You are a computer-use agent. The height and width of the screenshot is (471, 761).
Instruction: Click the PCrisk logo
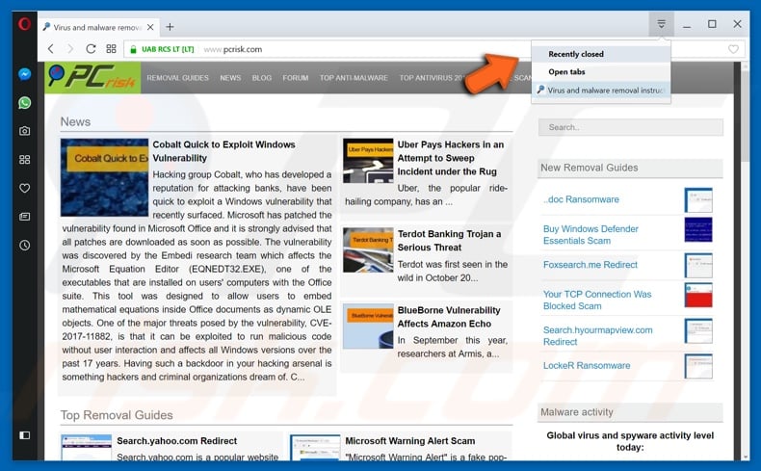point(92,77)
